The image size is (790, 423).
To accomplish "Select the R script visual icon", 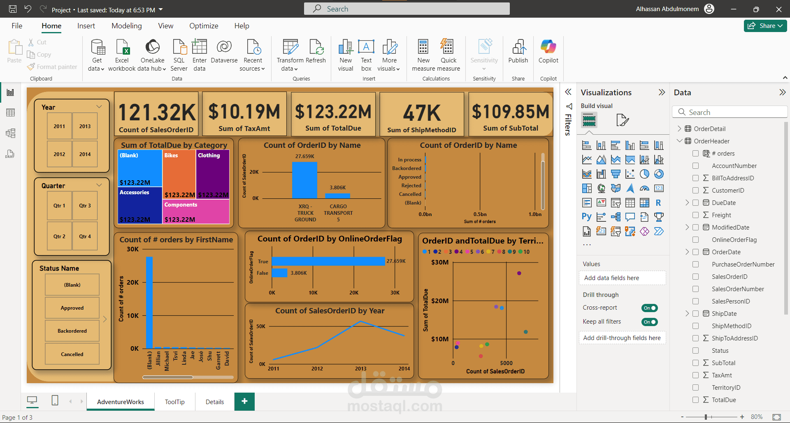I will (659, 202).
